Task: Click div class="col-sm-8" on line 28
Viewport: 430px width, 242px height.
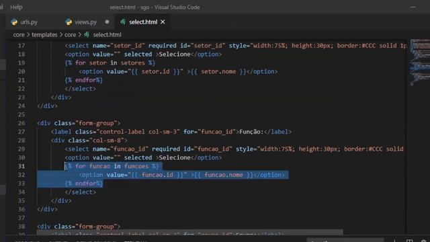Action: [x=89, y=140]
